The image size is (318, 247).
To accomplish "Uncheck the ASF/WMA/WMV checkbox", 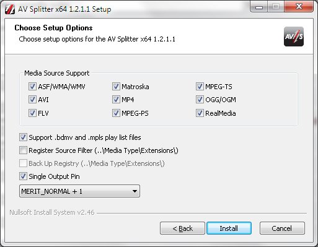I will pyautogui.click(x=32, y=87).
